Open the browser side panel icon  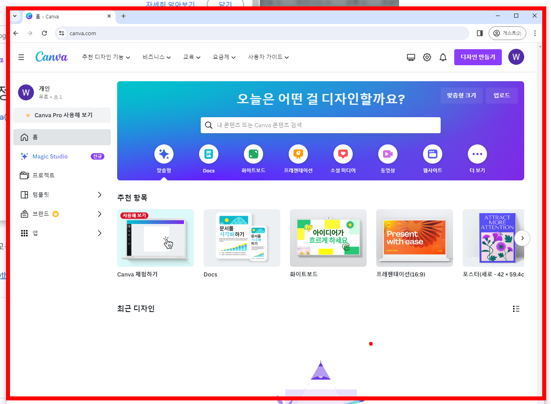click(480, 33)
